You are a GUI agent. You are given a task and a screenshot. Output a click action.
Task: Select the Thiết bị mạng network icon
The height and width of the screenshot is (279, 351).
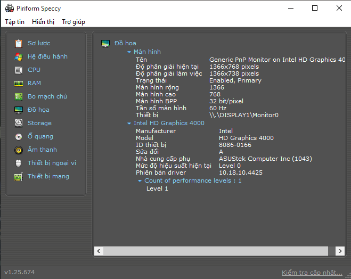(19, 176)
